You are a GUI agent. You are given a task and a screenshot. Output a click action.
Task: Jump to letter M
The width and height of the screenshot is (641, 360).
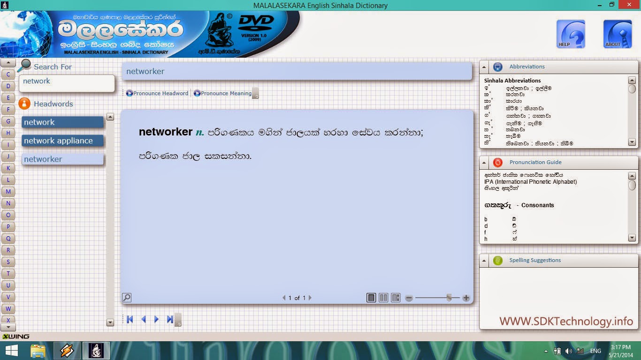click(8, 192)
